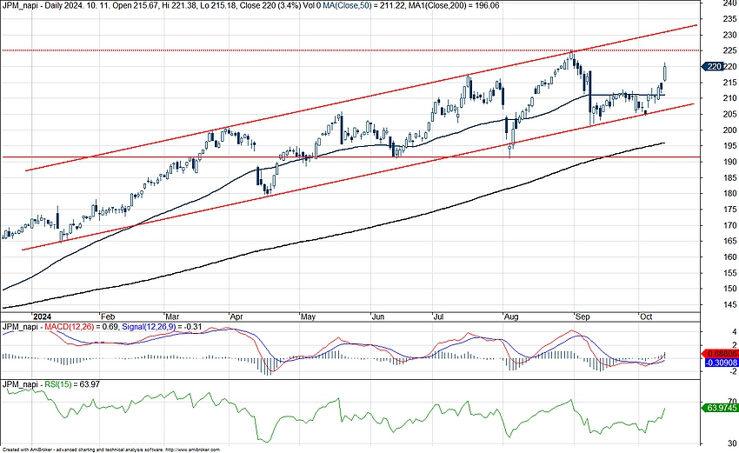This screenshot has width=739, height=453.
Task: Click the 'Close 220 (3.4%)' header text
Action: click(x=271, y=5)
